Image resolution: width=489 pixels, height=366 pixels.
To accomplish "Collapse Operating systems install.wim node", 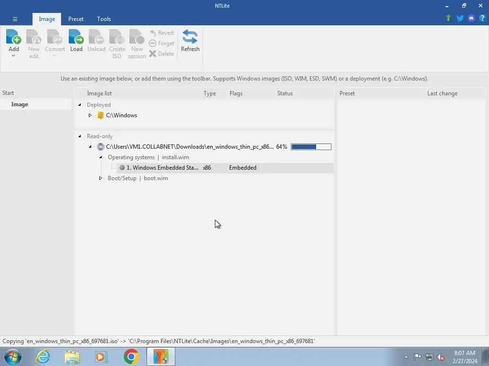I will (x=100, y=157).
